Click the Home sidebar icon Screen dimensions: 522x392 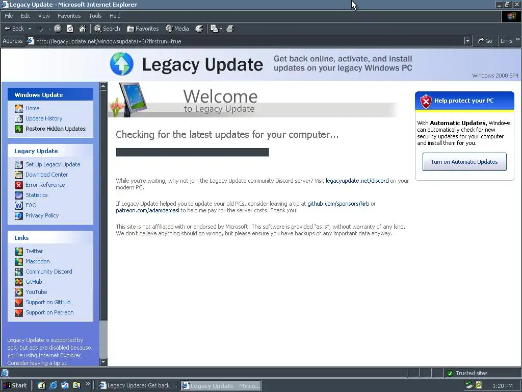click(19, 108)
